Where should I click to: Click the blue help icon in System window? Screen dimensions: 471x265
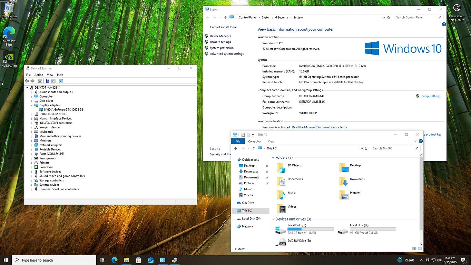(444, 24)
